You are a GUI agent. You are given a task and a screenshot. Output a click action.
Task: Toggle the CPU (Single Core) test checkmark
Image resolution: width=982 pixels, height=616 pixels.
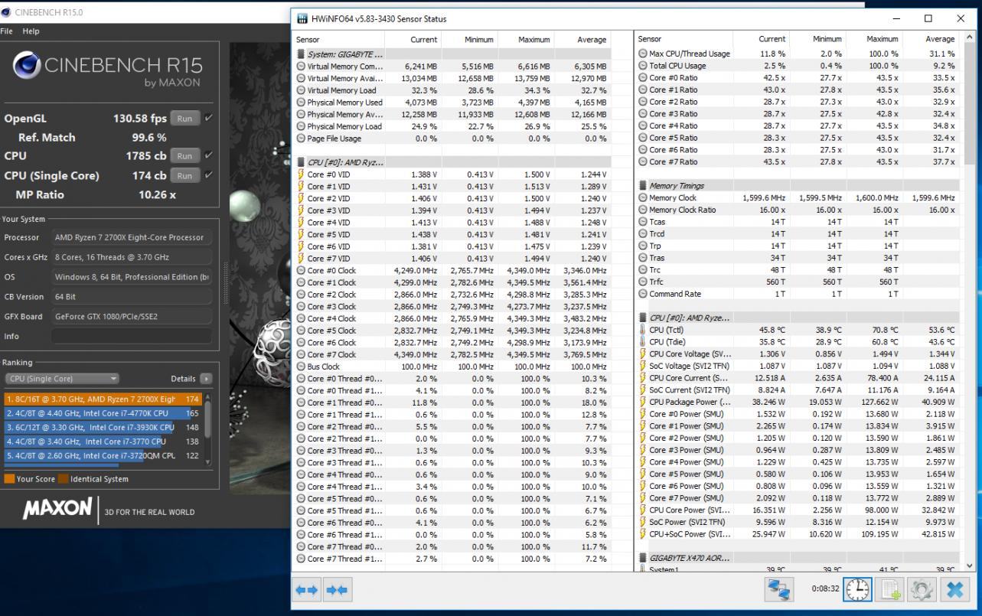click(209, 175)
